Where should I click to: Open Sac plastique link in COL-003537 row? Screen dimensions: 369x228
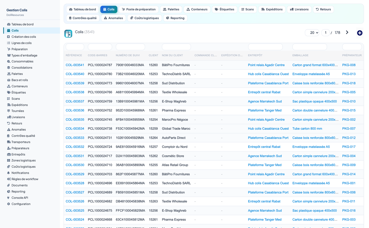[315, 102]
